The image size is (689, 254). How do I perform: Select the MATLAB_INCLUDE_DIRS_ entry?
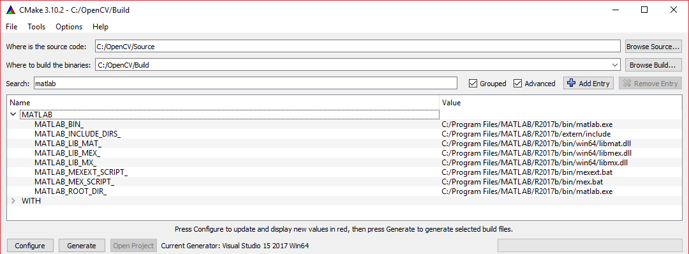coord(77,133)
